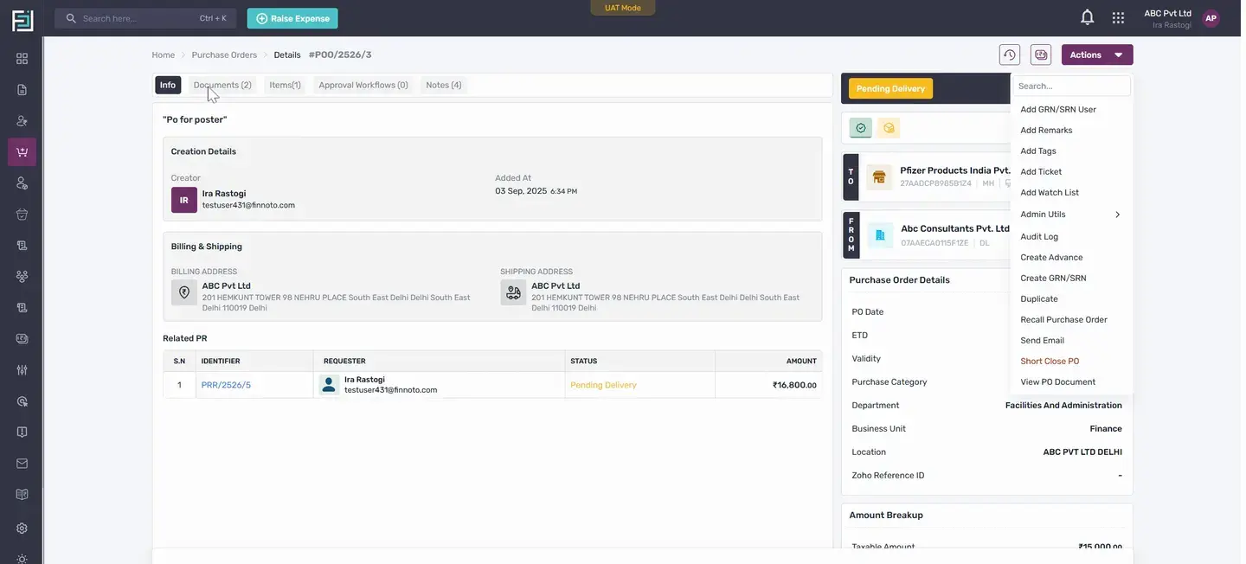1246x564 pixels.
Task: Open the user-with-star icon in sidebar
Action: 22,121
